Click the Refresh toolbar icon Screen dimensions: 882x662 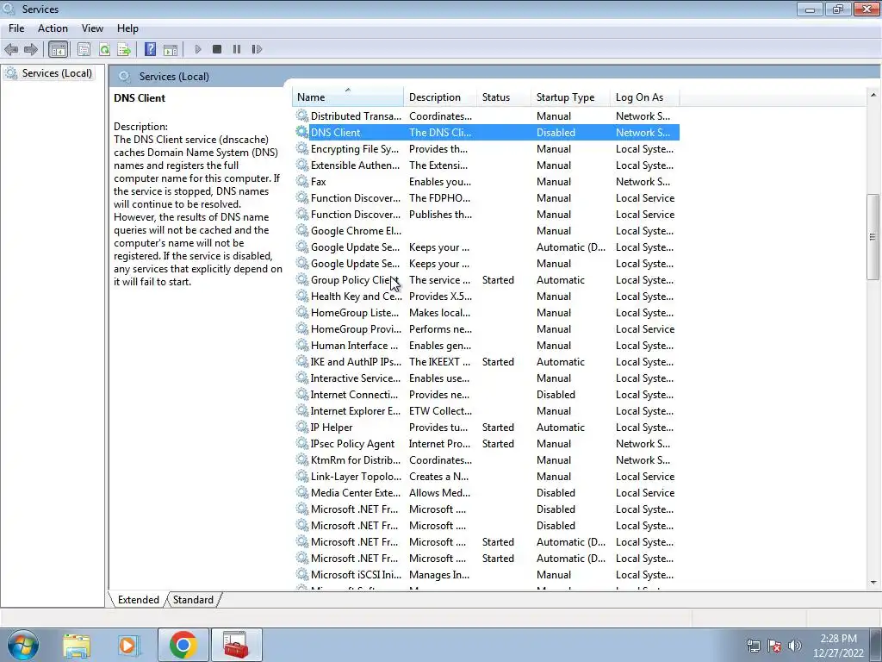pyautogui.click(x=104, y=49)
